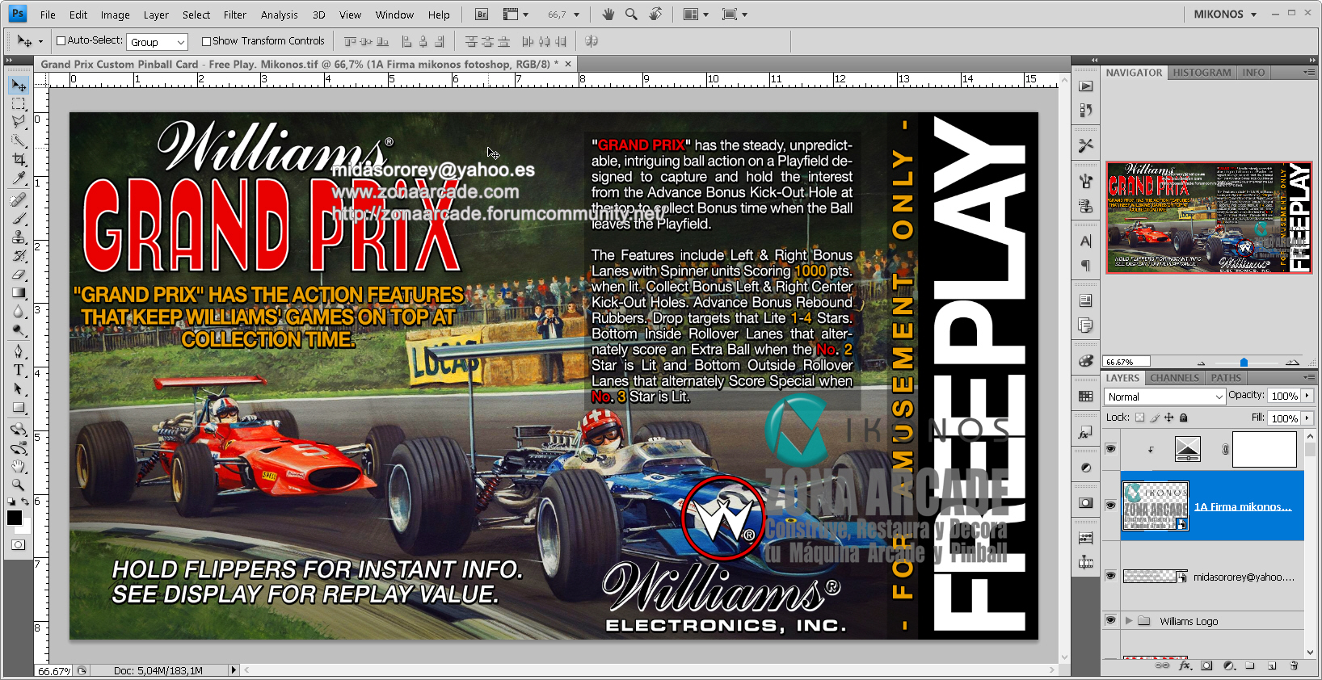Select the Eraser tool
The width and height of the screenshot is (1322, 680).
[x=18, y=274]
